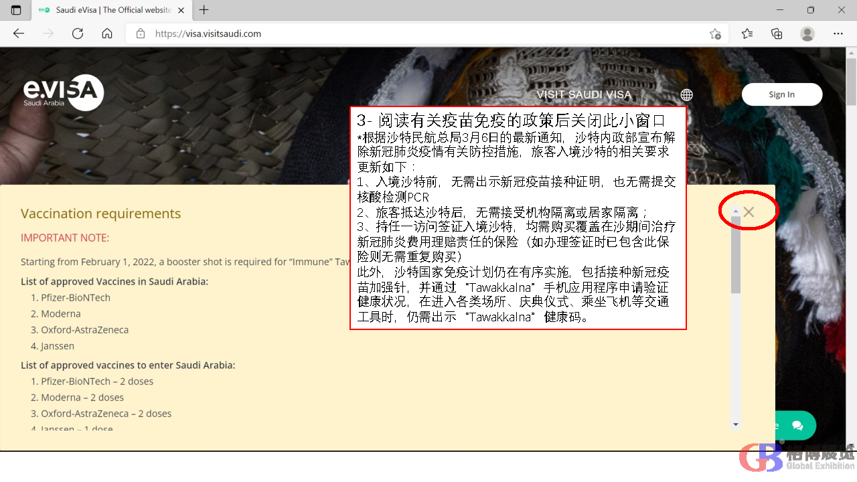The height and width of the screenshot is (482, 857).
Task: View site information via lock icon
Action: coord(141,33)
